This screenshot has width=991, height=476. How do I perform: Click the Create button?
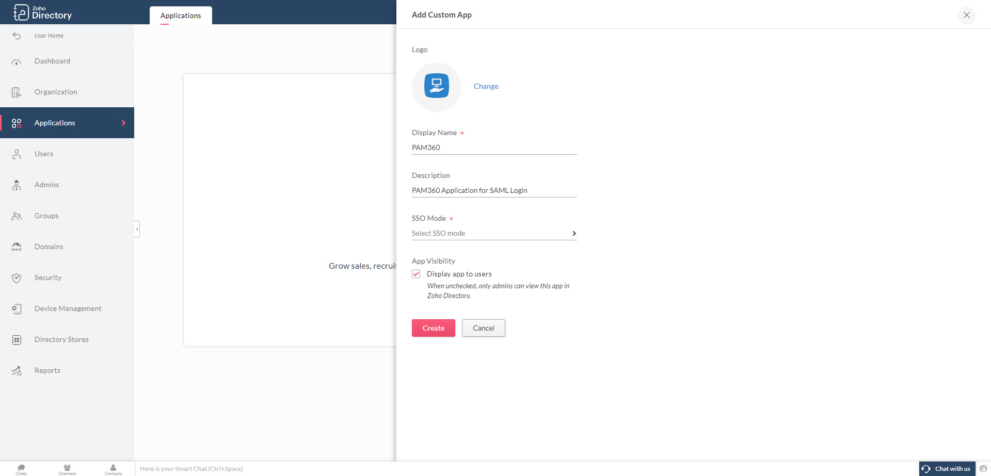(434, 328)
